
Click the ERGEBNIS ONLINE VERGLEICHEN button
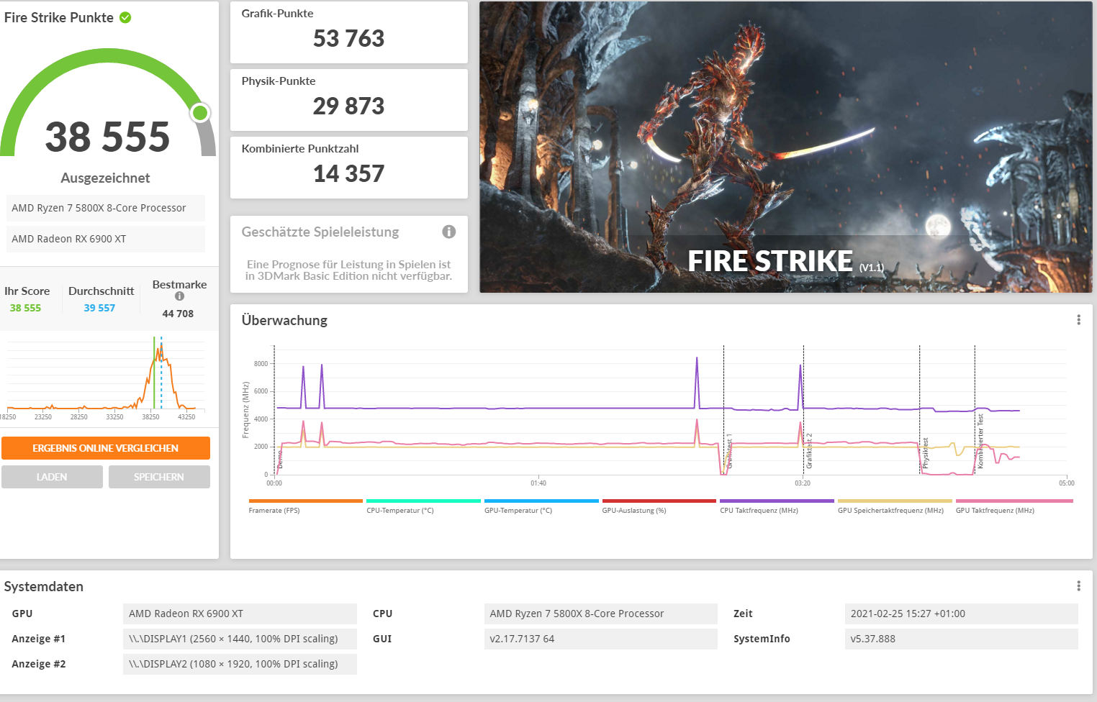click(x=106, y=448)
